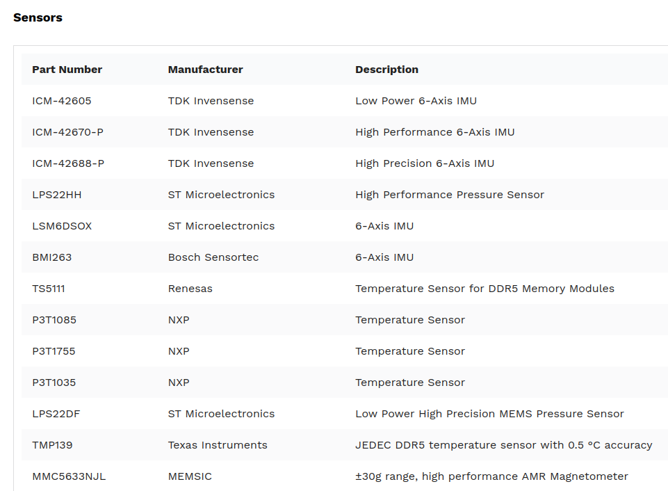Click the ICM-42688-P table row
Screen dimensions: 668x491
click(345, 163)
